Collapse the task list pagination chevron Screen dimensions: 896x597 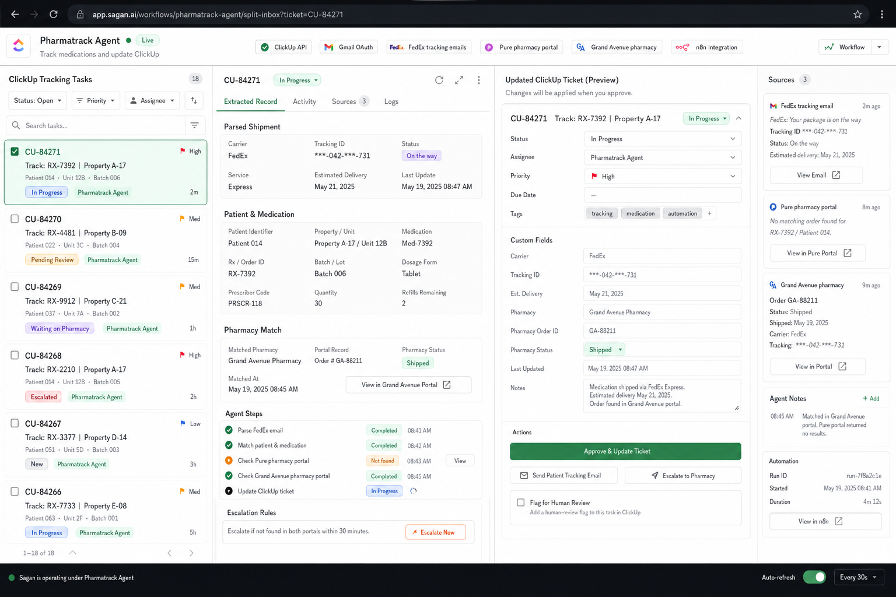(x=73, y=553)
